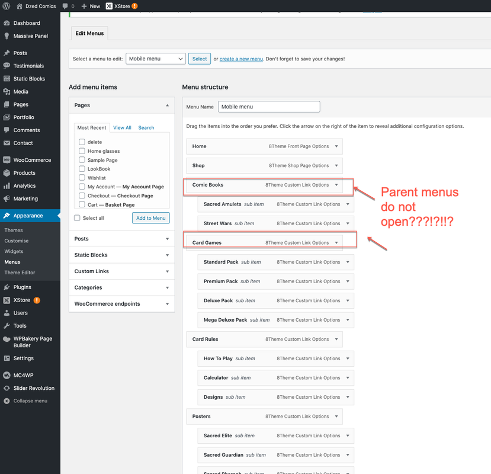Open the Mobile menu select dropdown
This screenshot has height=474, width=491.
156,59
